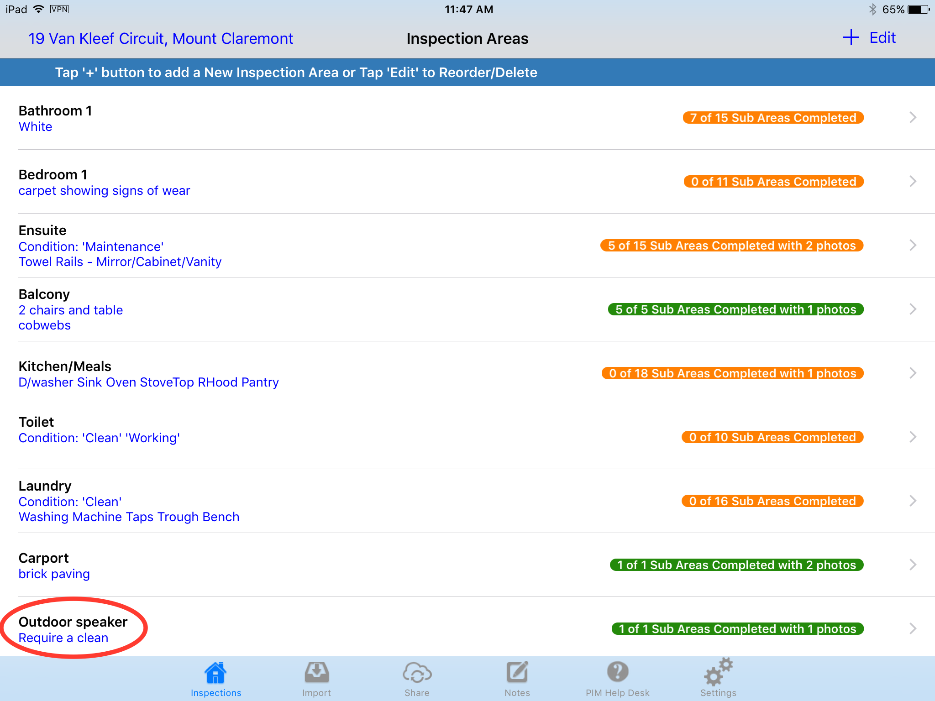Tap the Bluetooth status icon
Viewport: 935px width, 701px height.
pyautogui.click(x=872, y=10)
